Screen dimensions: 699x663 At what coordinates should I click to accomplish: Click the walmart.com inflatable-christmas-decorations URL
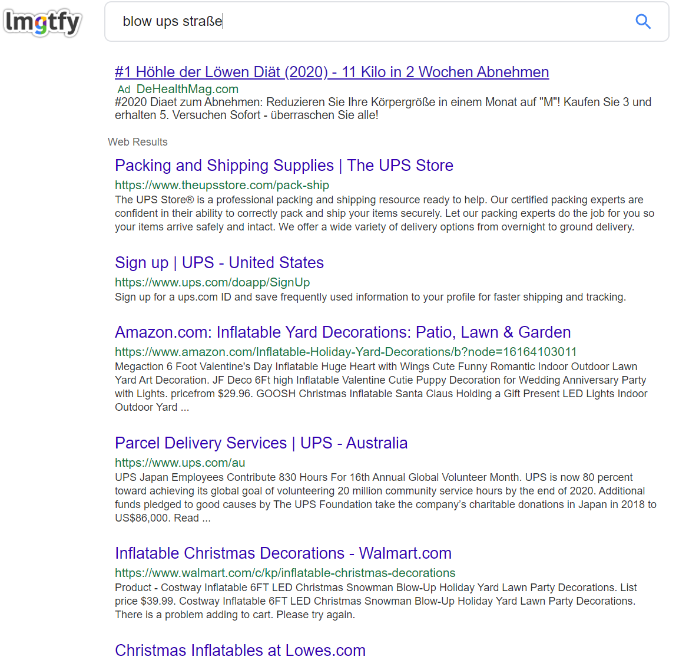coord(285,573)
